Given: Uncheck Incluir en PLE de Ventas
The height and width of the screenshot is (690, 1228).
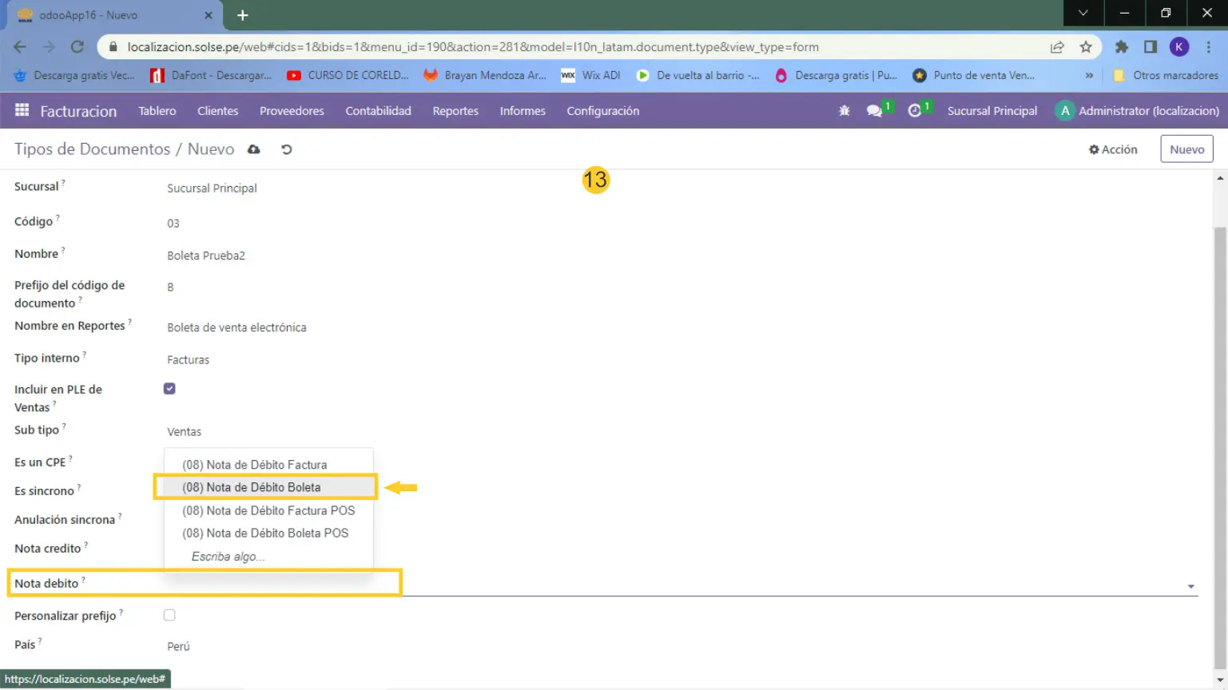Looking at the screenshot, I should click(x=169, y=389).
